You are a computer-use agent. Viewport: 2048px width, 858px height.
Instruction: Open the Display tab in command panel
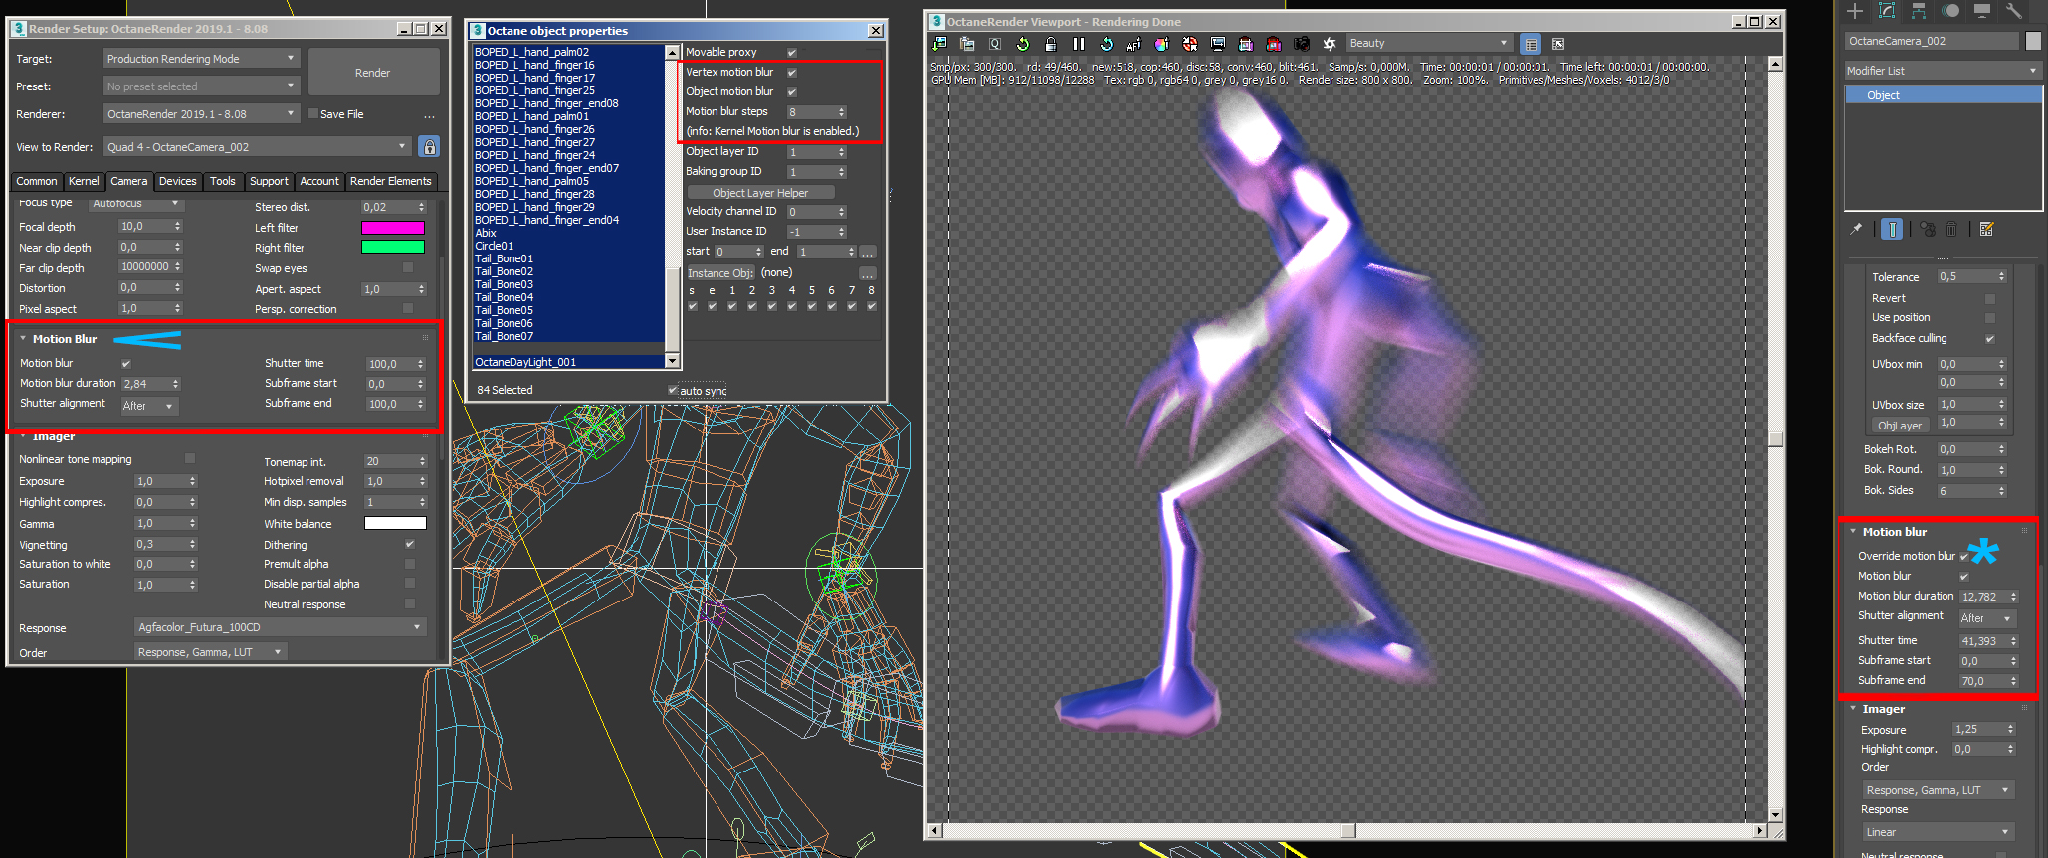(1982, 11)
